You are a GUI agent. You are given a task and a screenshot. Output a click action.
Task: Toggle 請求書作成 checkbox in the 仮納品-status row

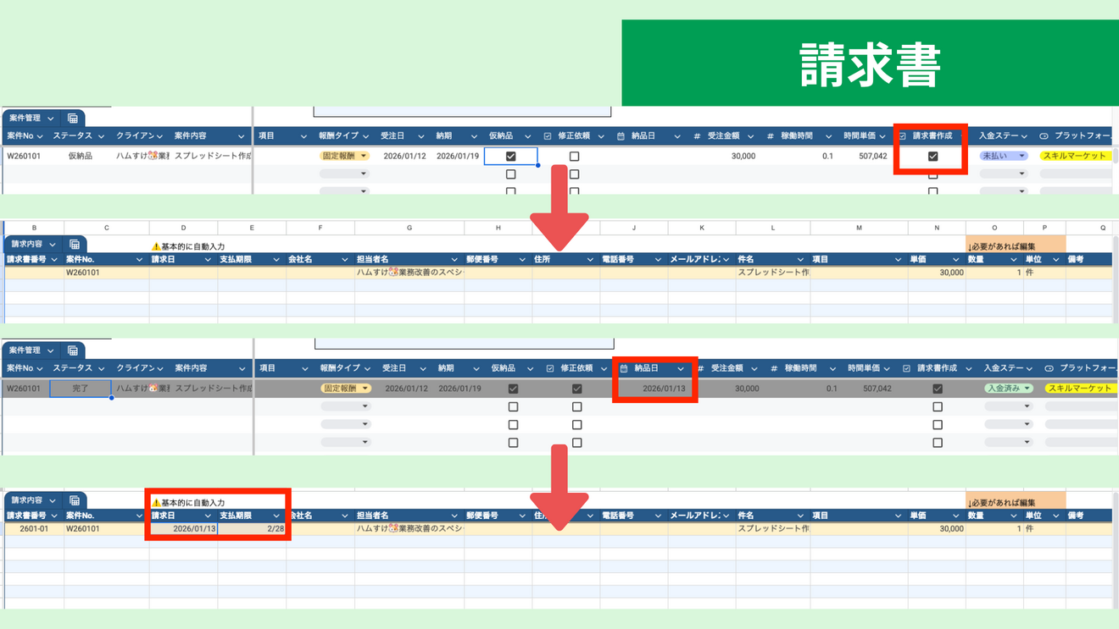932,157
